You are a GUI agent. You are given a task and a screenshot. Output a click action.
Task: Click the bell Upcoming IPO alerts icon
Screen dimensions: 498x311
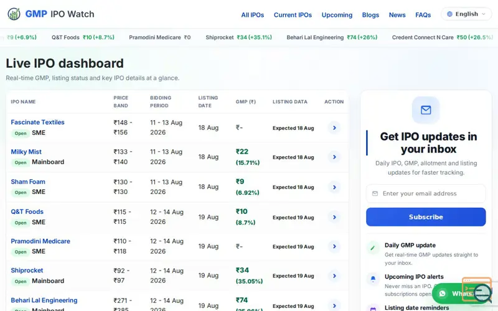373,279
